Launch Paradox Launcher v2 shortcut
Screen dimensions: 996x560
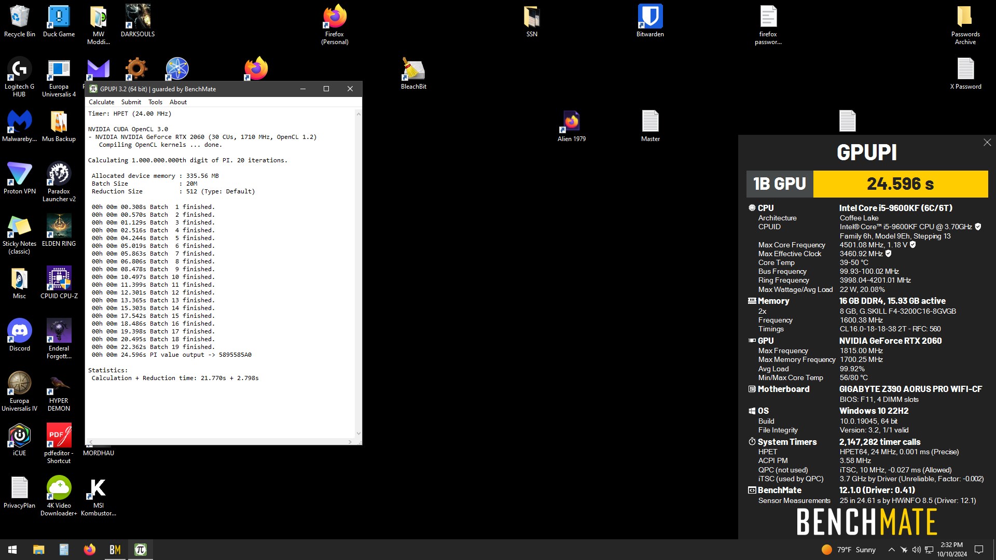coord(59,182)
